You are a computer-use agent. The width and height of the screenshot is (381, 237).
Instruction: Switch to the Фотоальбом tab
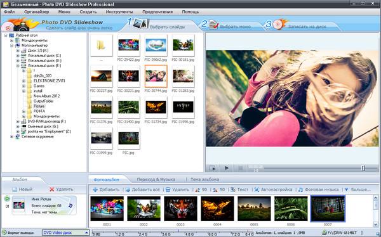click(107, 179)
